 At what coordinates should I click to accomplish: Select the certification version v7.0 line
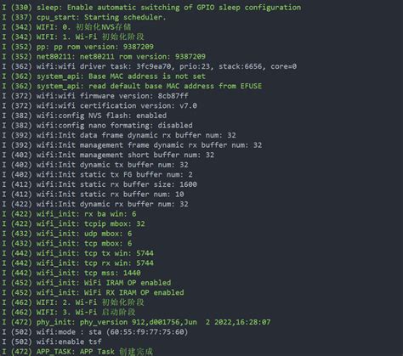point(99,106)
